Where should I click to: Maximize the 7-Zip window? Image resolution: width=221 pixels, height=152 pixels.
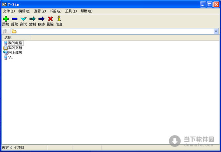pyautogui.click(x=210, y=4)
